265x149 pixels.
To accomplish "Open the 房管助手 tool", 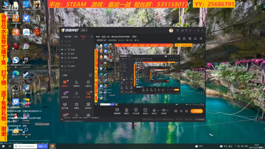I will (77, 84).
